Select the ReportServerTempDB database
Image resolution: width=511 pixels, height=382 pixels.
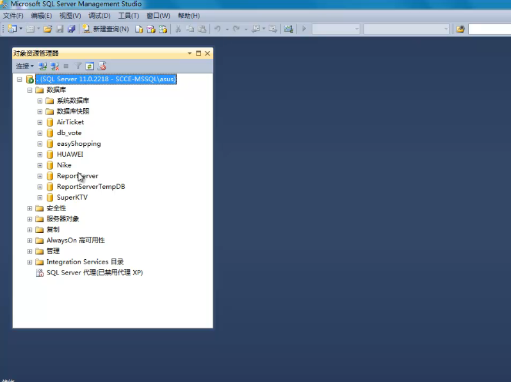pos(91,187)
